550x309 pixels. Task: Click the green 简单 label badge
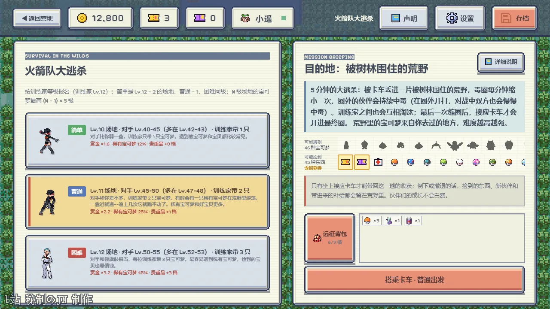coord(77,130)
